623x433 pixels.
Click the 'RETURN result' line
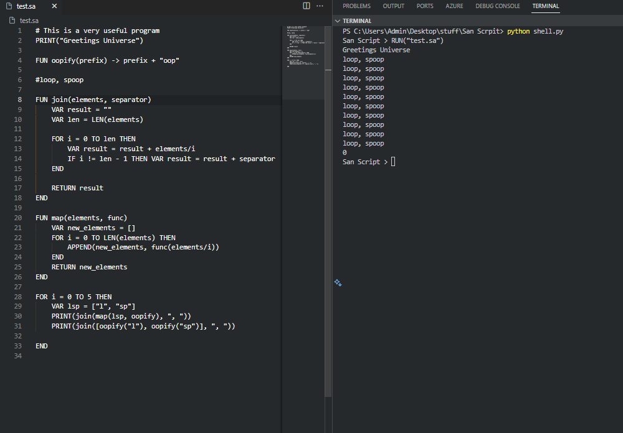click(x=77, y=188)
